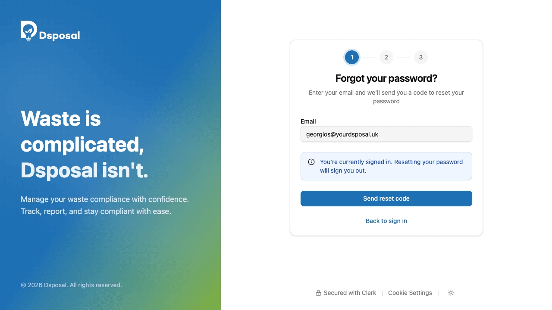Click the Email field label

[308, 121]
